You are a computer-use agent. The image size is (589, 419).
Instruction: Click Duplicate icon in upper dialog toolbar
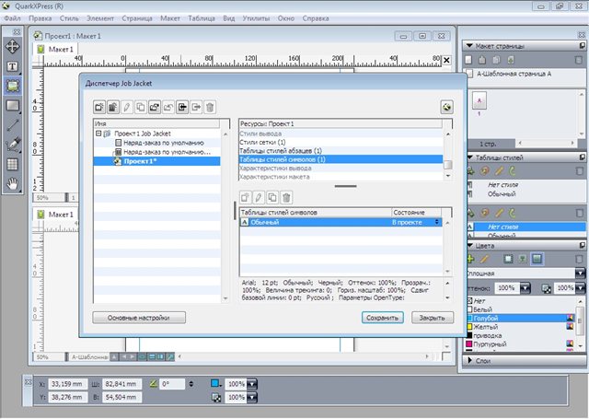tap(141, 108)
